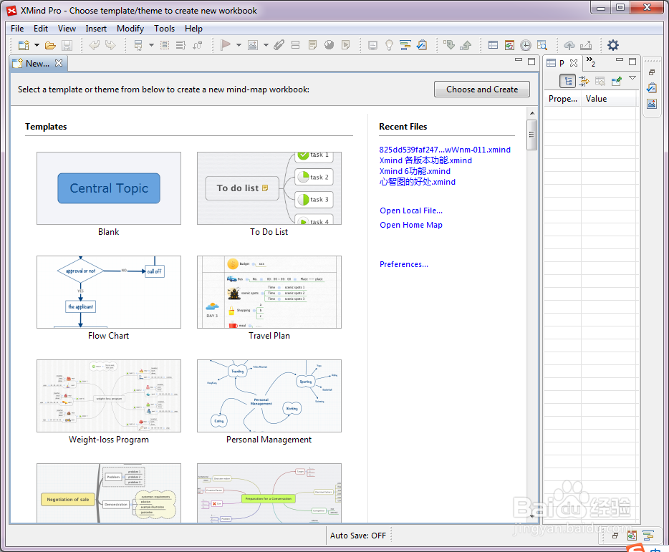Click the Relationship toolbar icon

point(198,45)
